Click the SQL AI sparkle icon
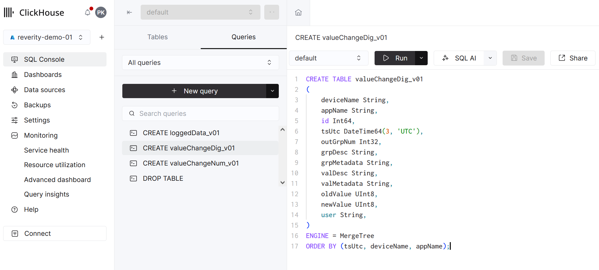The image size is (599, 270). [445, 58]
